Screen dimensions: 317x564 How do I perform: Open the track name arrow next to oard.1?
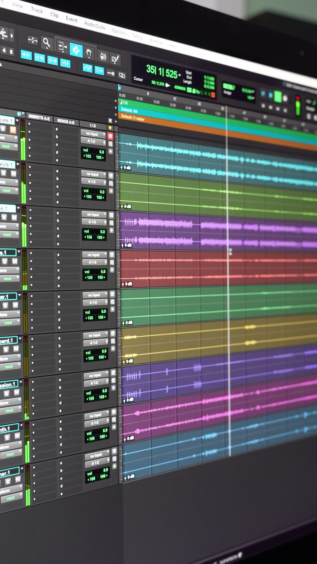click(20, 339)
